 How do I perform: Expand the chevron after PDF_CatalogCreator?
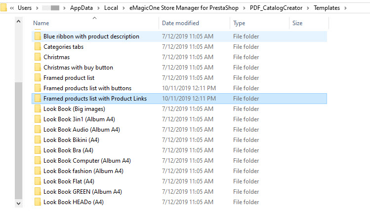pos(308,8)
